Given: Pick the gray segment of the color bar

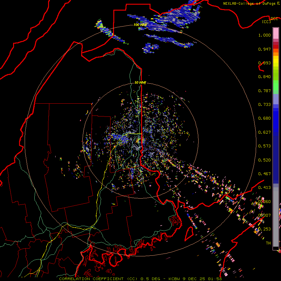Looking at the screenshot, I should pos(276,217).
